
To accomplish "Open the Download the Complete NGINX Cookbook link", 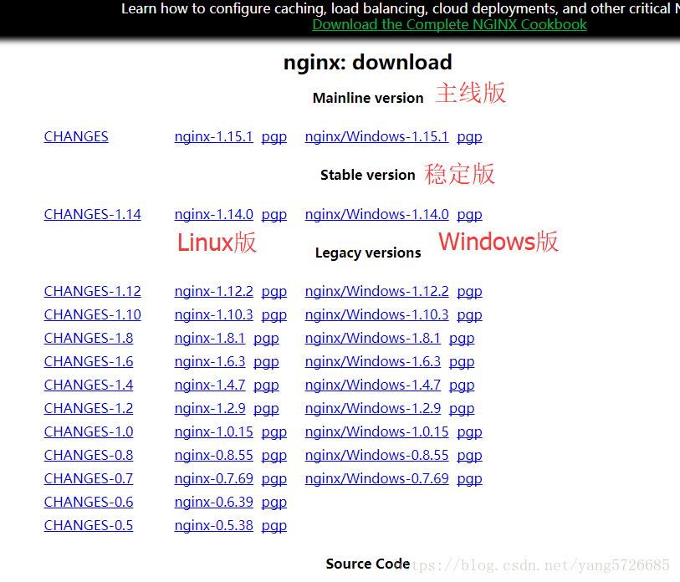I will (449, 25).
